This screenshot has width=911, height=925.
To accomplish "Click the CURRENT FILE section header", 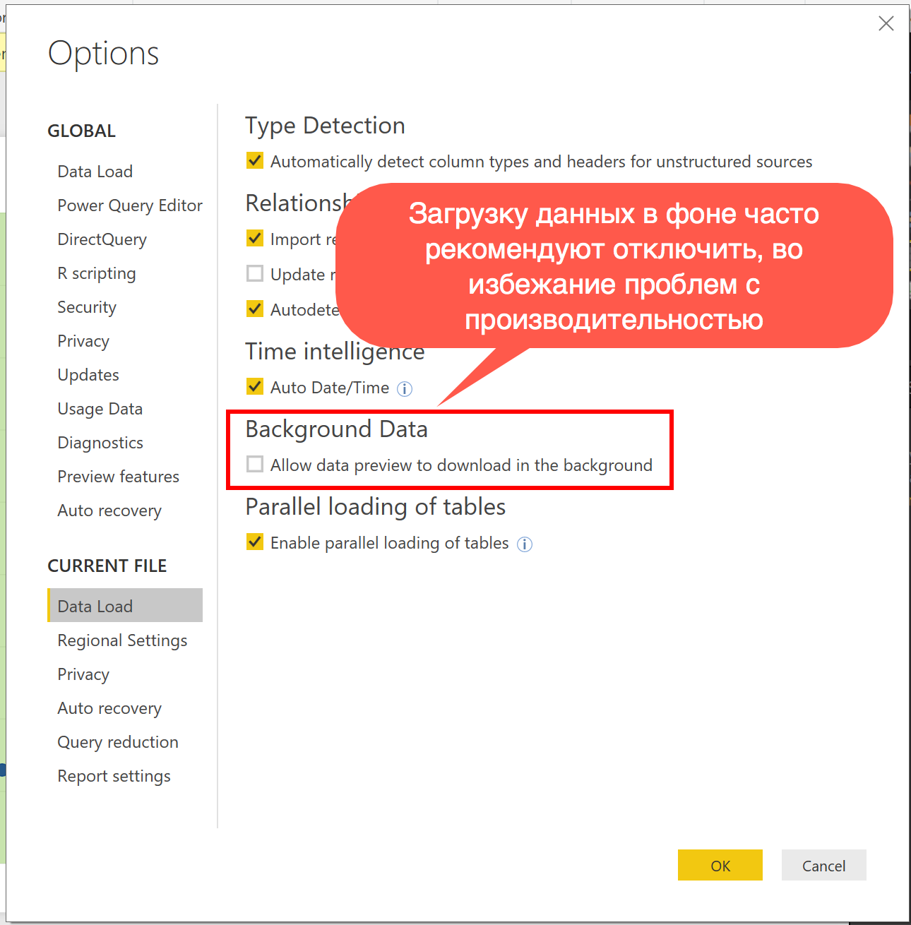I will point(107,566).
